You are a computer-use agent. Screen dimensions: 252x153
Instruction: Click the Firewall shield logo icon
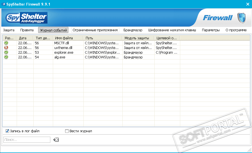coord(241,18)
